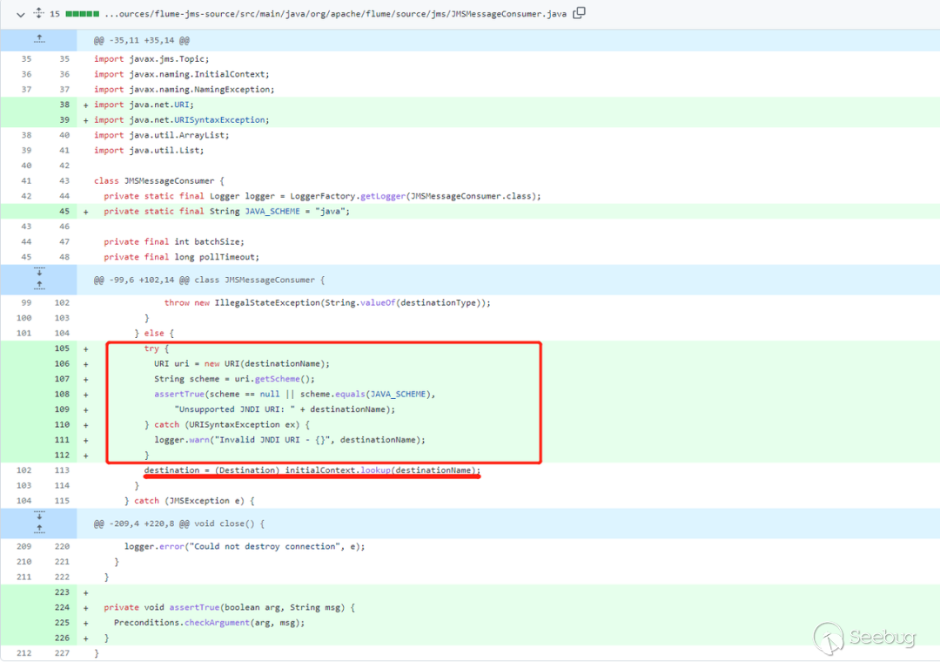Copy the JMSMessageConsumer.java file path
This screenshot has height=662, width=940.
pyautogui.click(x=580, y=13)
